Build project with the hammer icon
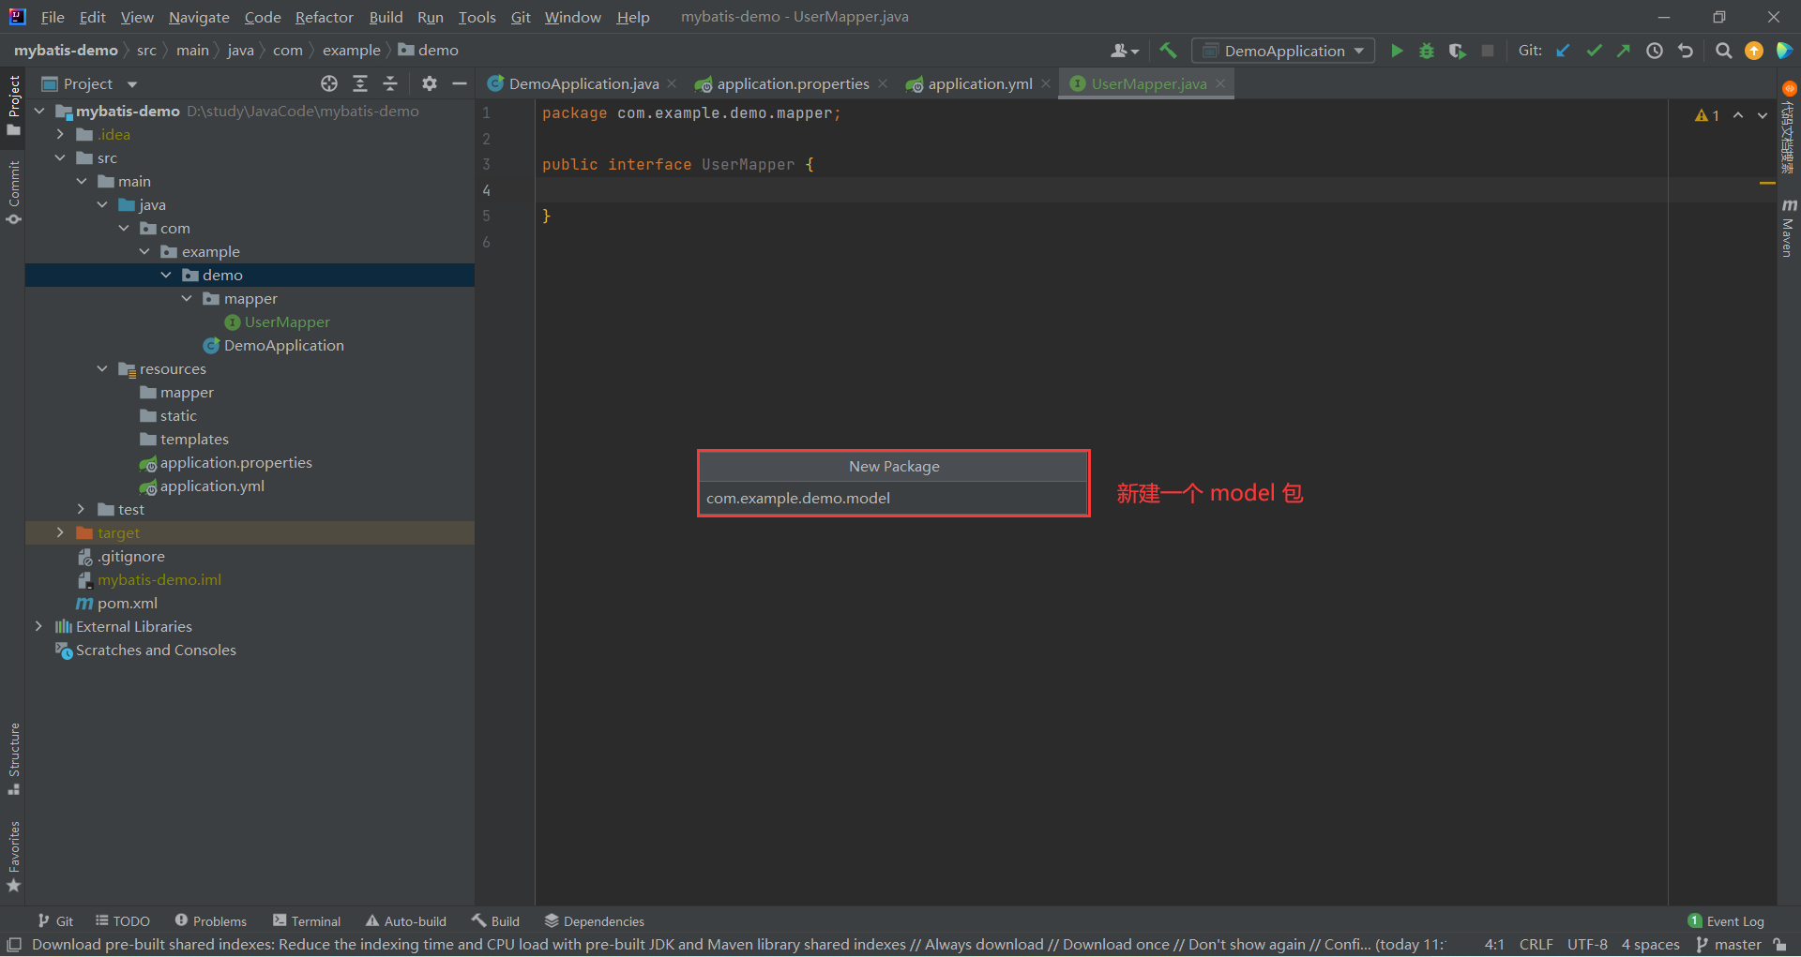 [x=1168, y=51]
